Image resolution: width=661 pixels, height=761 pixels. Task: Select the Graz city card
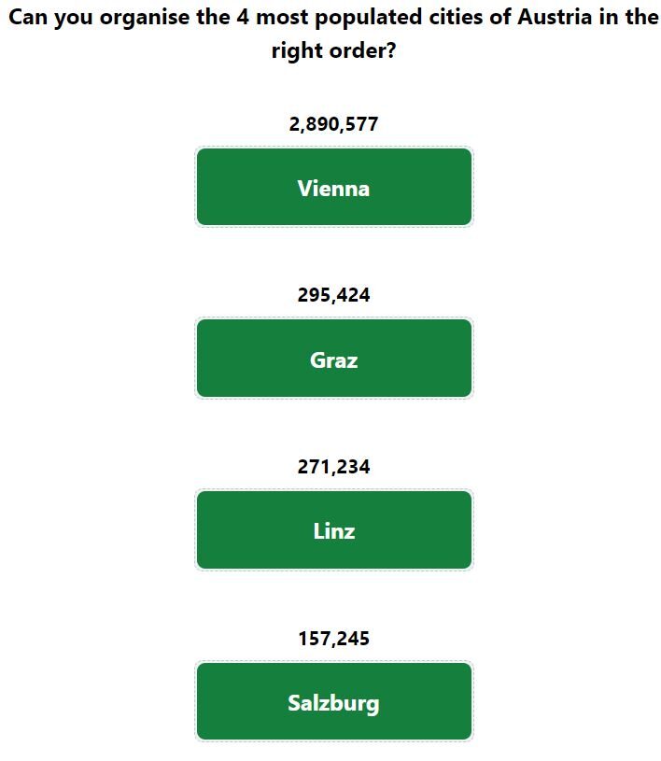click(x=334, y=359)
